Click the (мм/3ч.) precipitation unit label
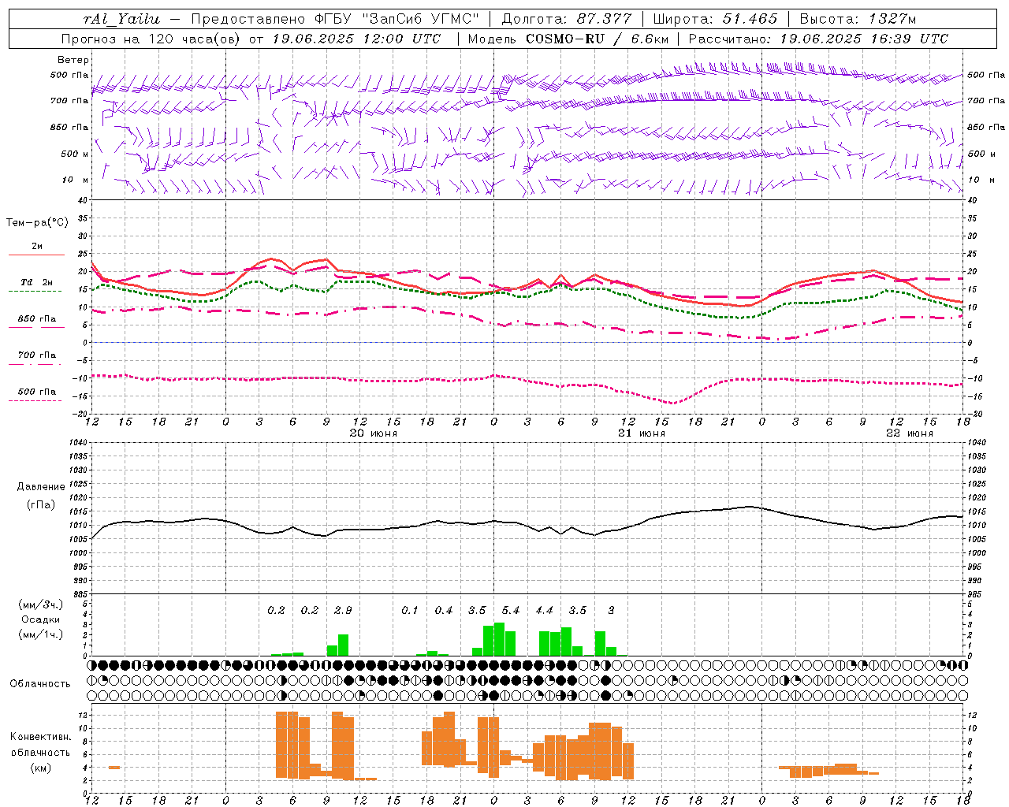 (40, 605)
